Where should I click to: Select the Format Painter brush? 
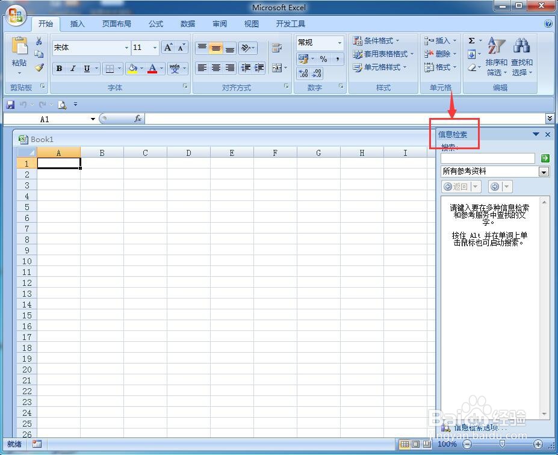tap(39, 67)
